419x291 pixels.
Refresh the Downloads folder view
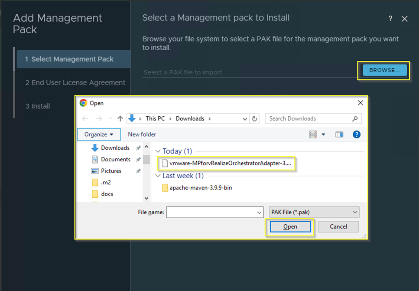click(x=255, y=118)
